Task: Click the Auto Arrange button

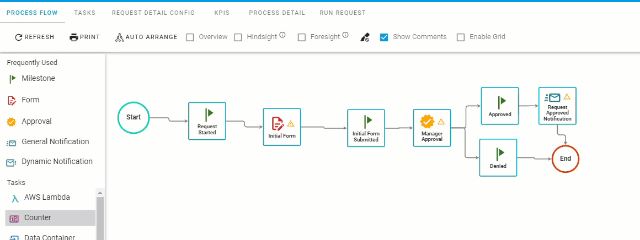Action: coord(146,37)
